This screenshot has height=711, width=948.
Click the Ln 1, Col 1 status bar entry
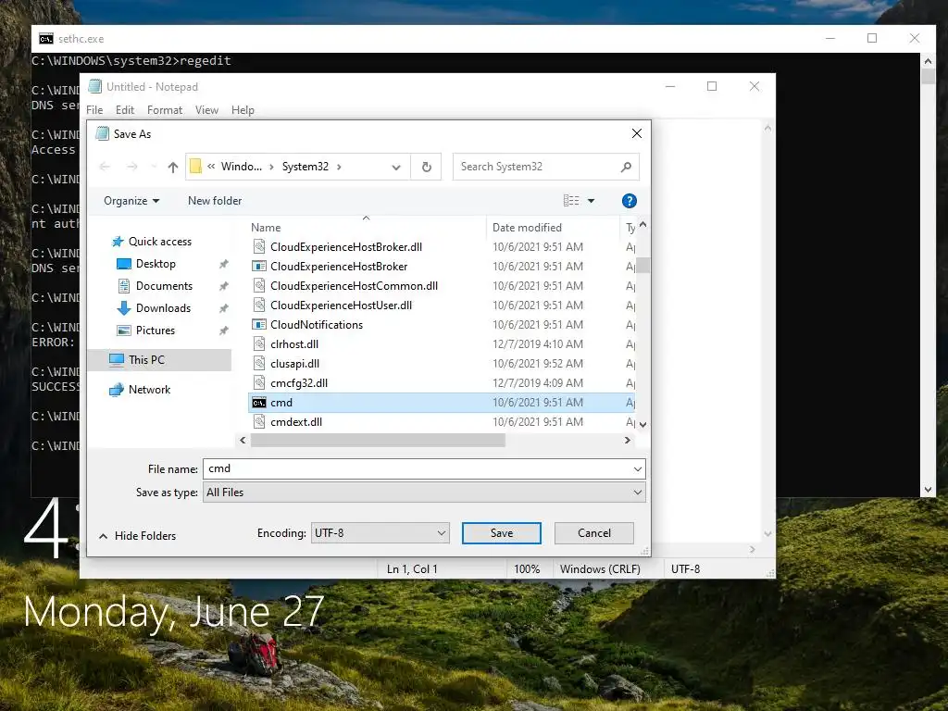pos(412,569)
